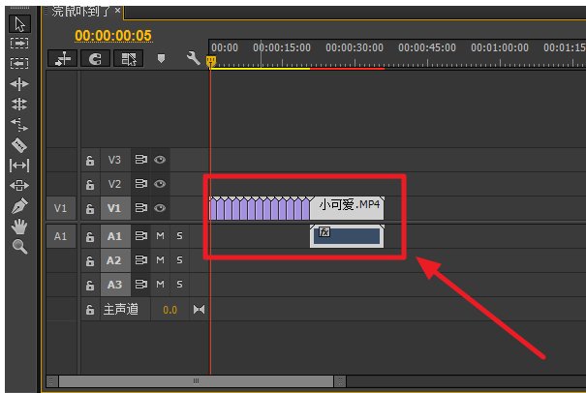Click master track output bowtie icon
The image size is (586, 393).
pos(199,310)
